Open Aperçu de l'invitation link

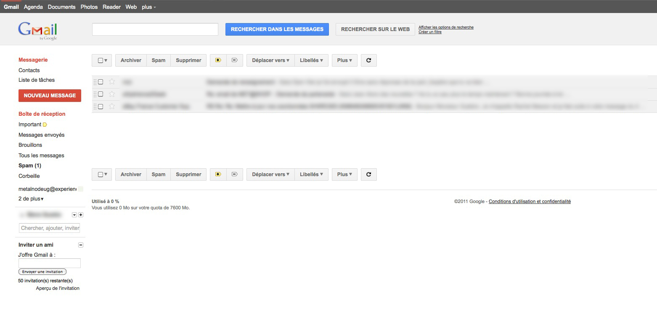tap(58, 288)
